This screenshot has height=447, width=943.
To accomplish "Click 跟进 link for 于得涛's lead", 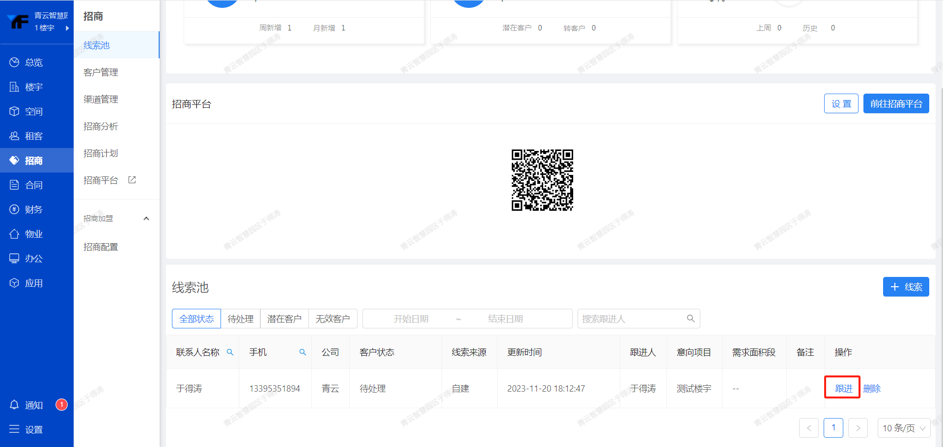I will [843, 388].
